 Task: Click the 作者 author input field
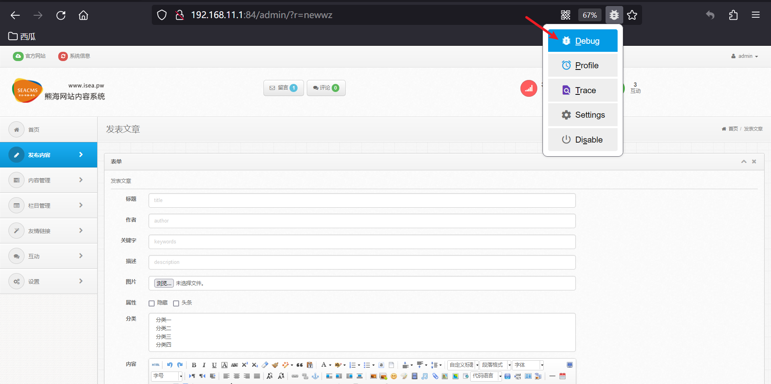(362, 221)
